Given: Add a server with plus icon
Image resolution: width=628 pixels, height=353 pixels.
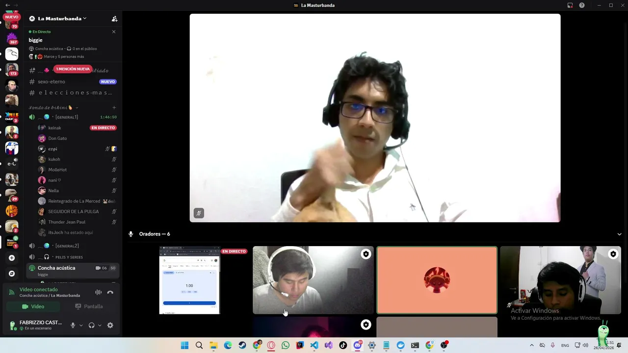Looking at the screenshot, I should (12, 258).
